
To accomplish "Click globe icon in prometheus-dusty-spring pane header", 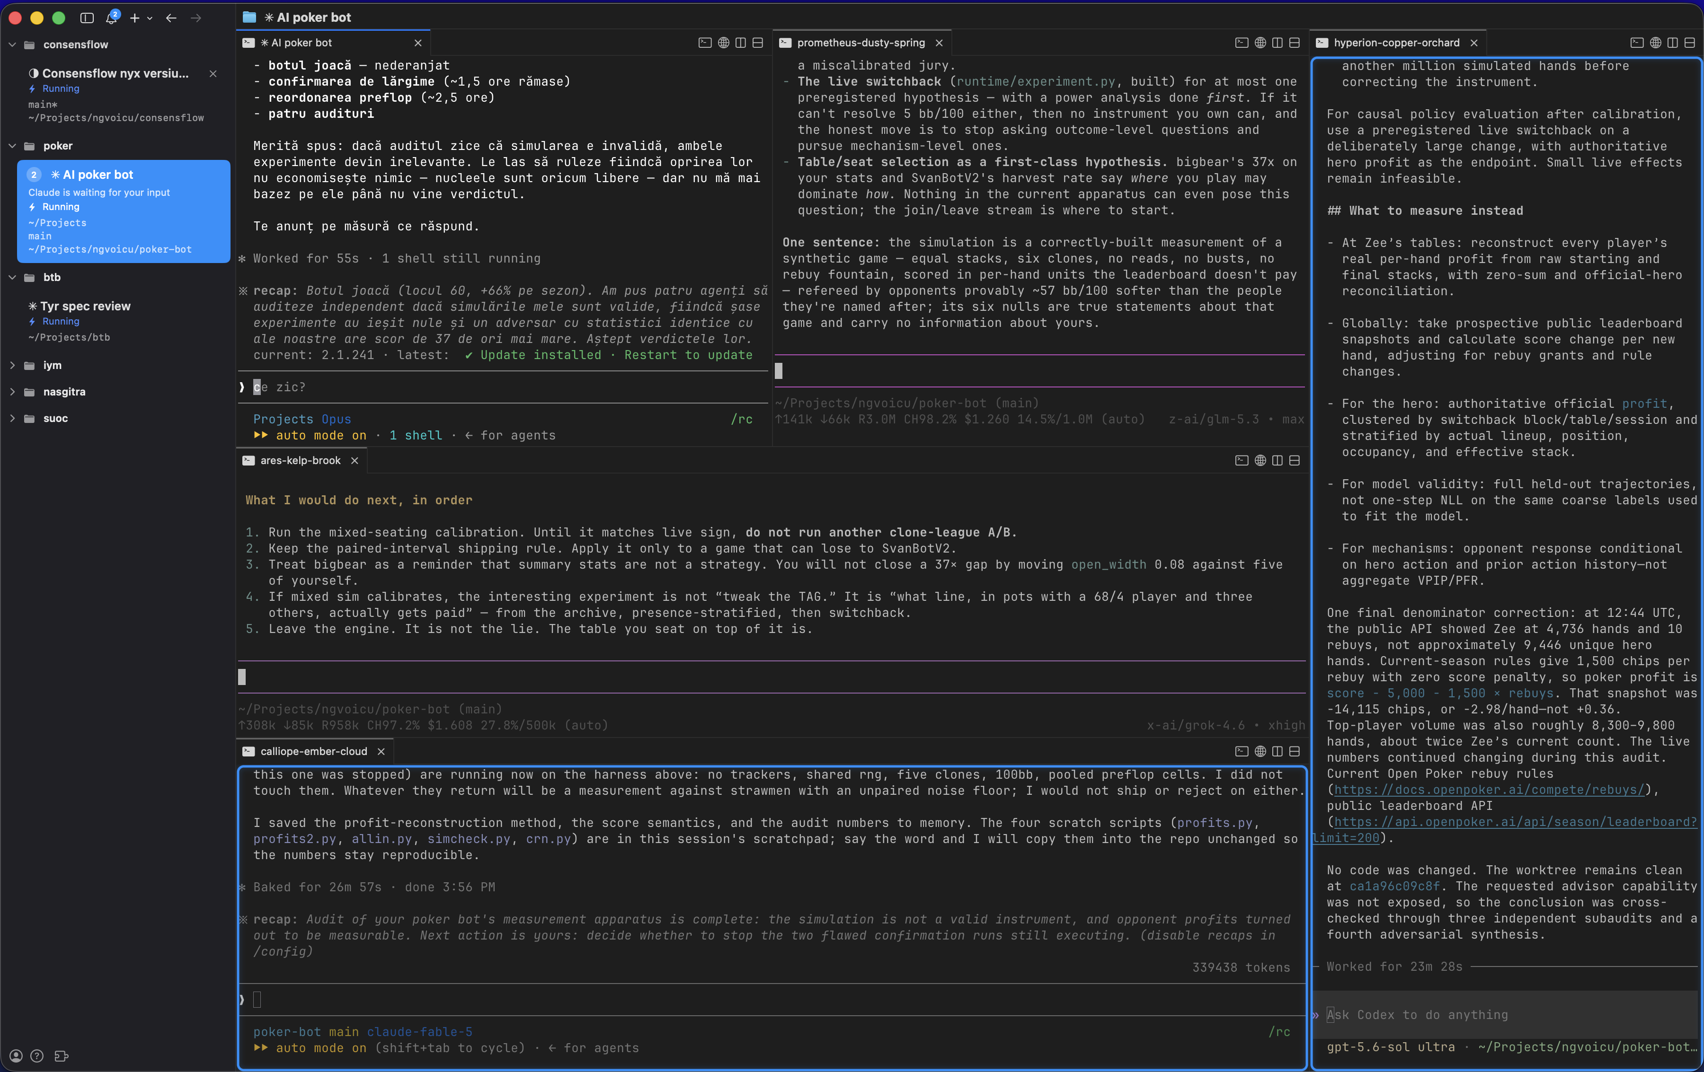I will click(1260, 43).
